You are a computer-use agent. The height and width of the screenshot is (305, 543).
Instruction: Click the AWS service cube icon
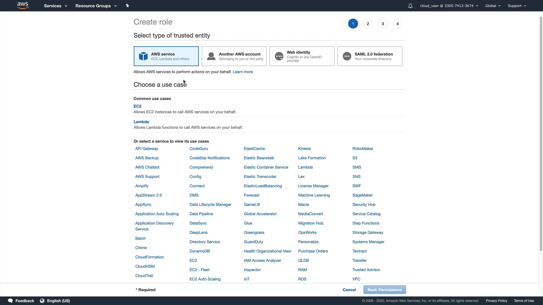tap(143, 56)
